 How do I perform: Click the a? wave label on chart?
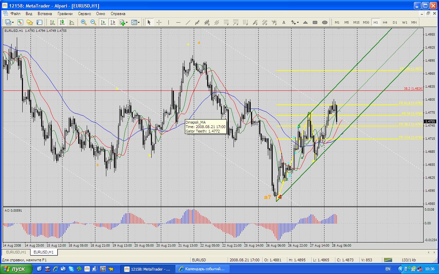click(x=268, y=197)
